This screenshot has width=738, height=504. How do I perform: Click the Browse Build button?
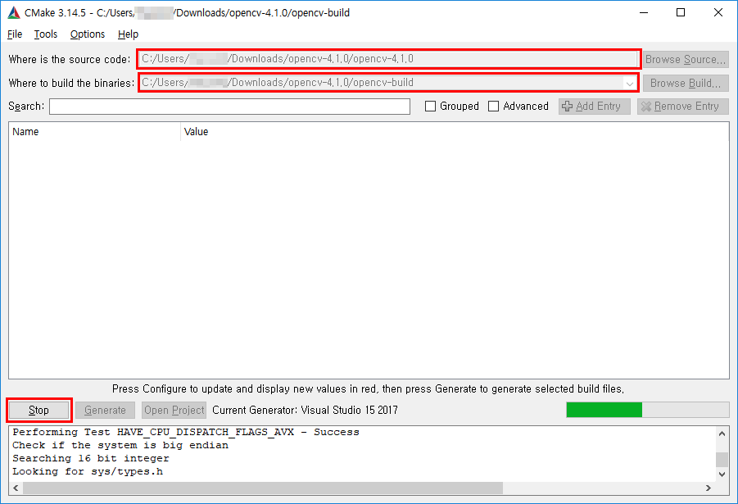click(x=686, y=83)
